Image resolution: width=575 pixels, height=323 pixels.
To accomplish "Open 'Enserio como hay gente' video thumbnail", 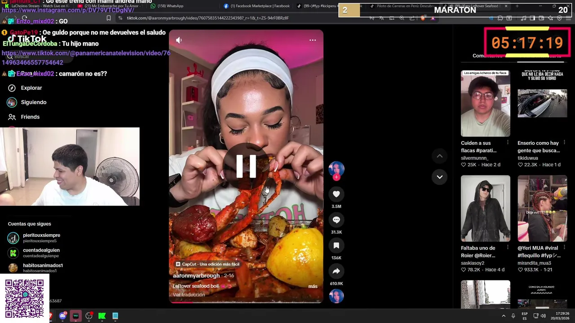I will (542, 103).
